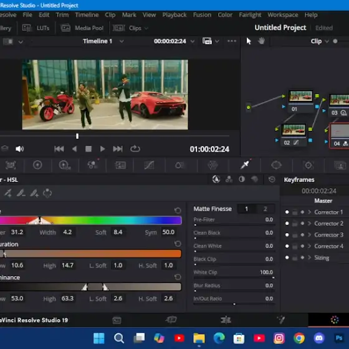Open the Timeline menu
349x349 pixels.
(x=87, y=15)
